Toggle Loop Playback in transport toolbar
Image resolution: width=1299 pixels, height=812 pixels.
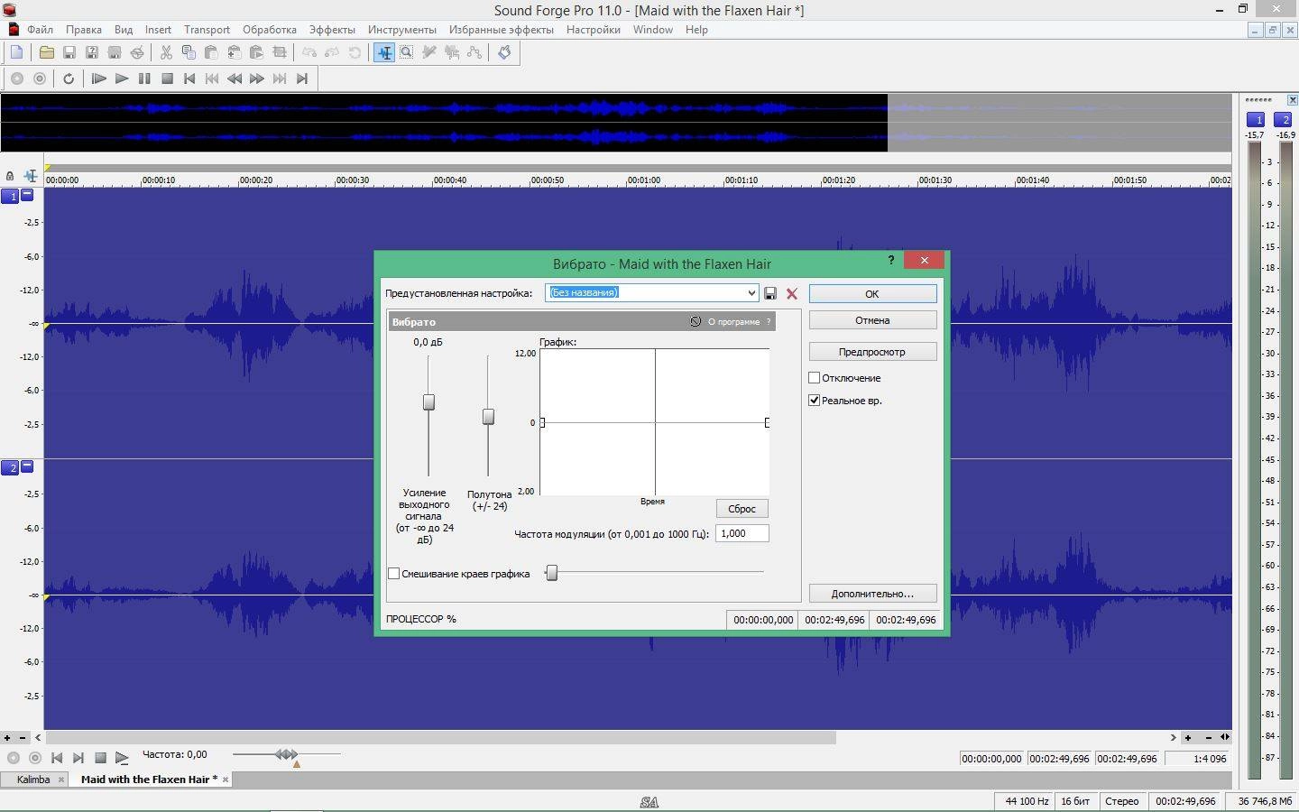(x=69, y=78)
